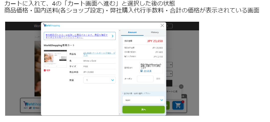Open the Japan destination country dropdown
Screen dimensions: 270x122
click(144, 100)
